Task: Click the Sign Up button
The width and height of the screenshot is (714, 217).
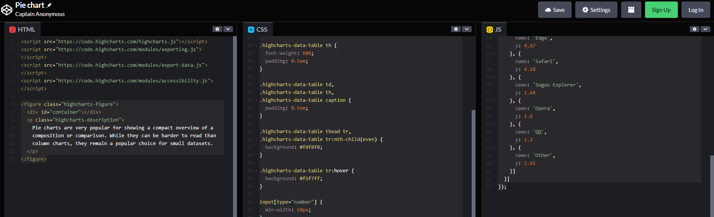Action: (x=661, y=10)
